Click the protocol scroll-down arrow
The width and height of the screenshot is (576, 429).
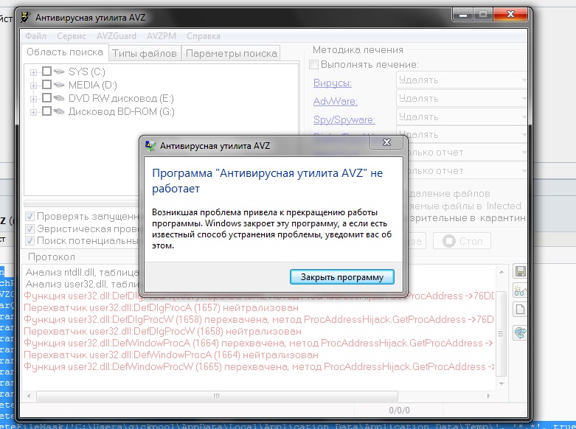point(502,383)
